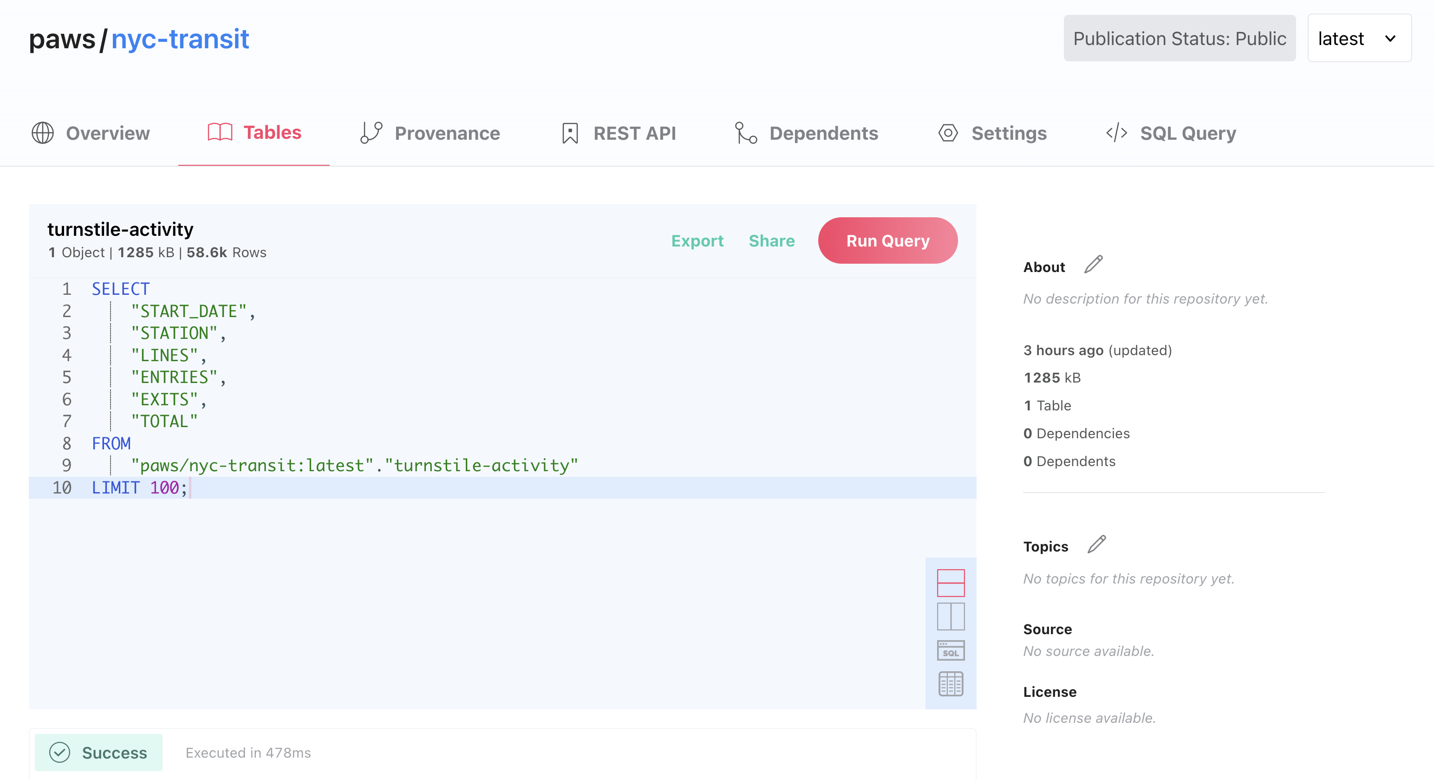Click "ENTRIES" column in query
The width and height of the screenshot is (1434, 779).
(x=174, y=377)
